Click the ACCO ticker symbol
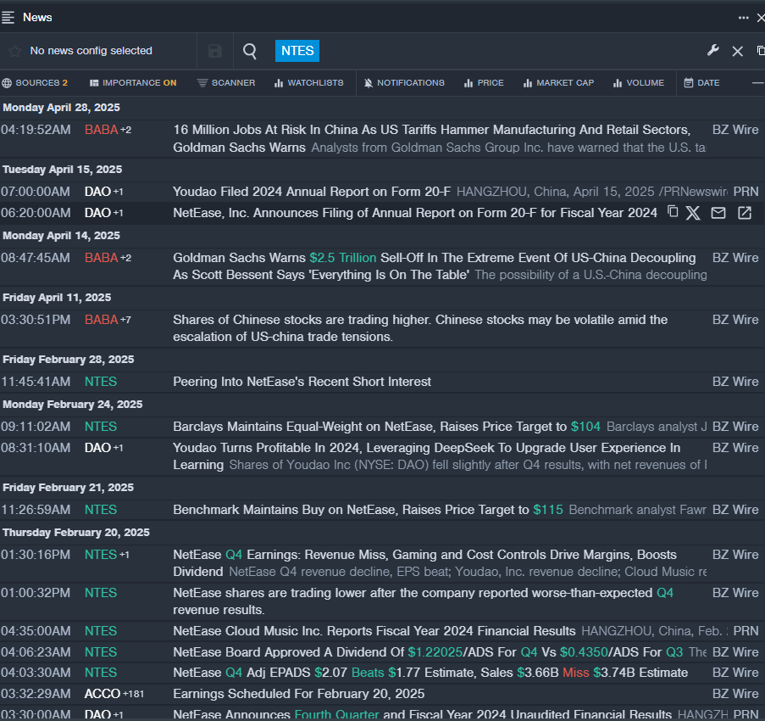 point(103,694)
